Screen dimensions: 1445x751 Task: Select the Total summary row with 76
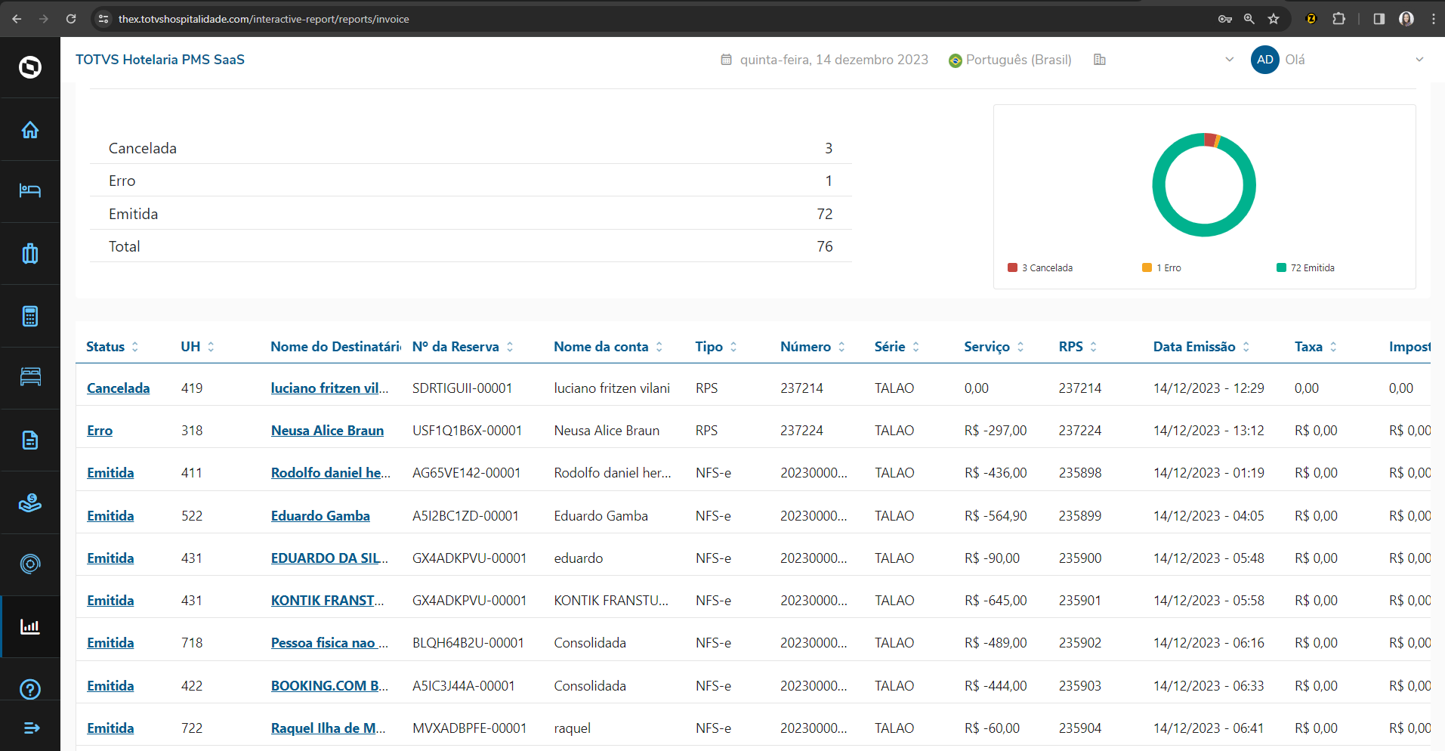click(x=471, y=246)
